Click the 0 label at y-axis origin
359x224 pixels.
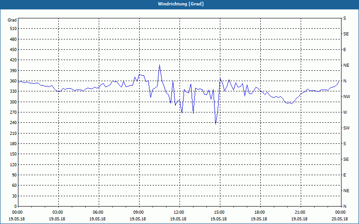pyautogui.click(x=16, y=207)
